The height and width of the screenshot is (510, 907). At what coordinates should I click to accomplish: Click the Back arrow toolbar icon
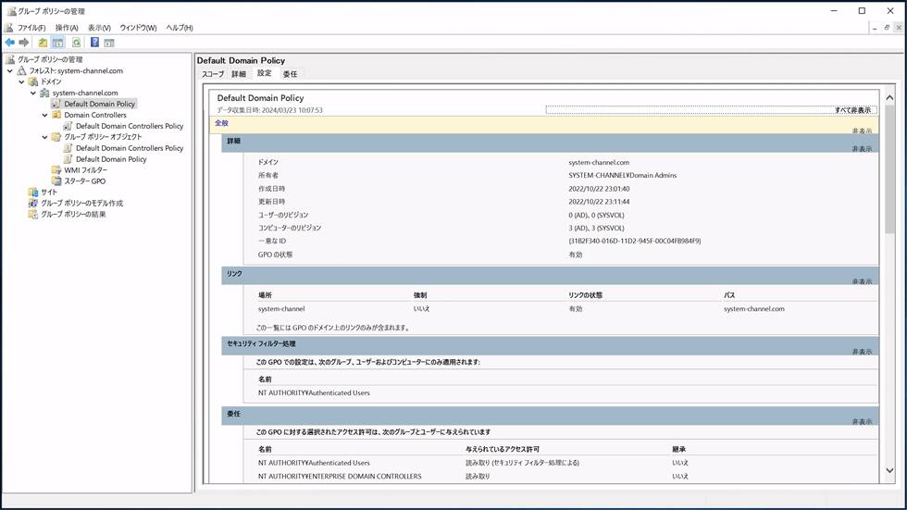pos(10,43)
